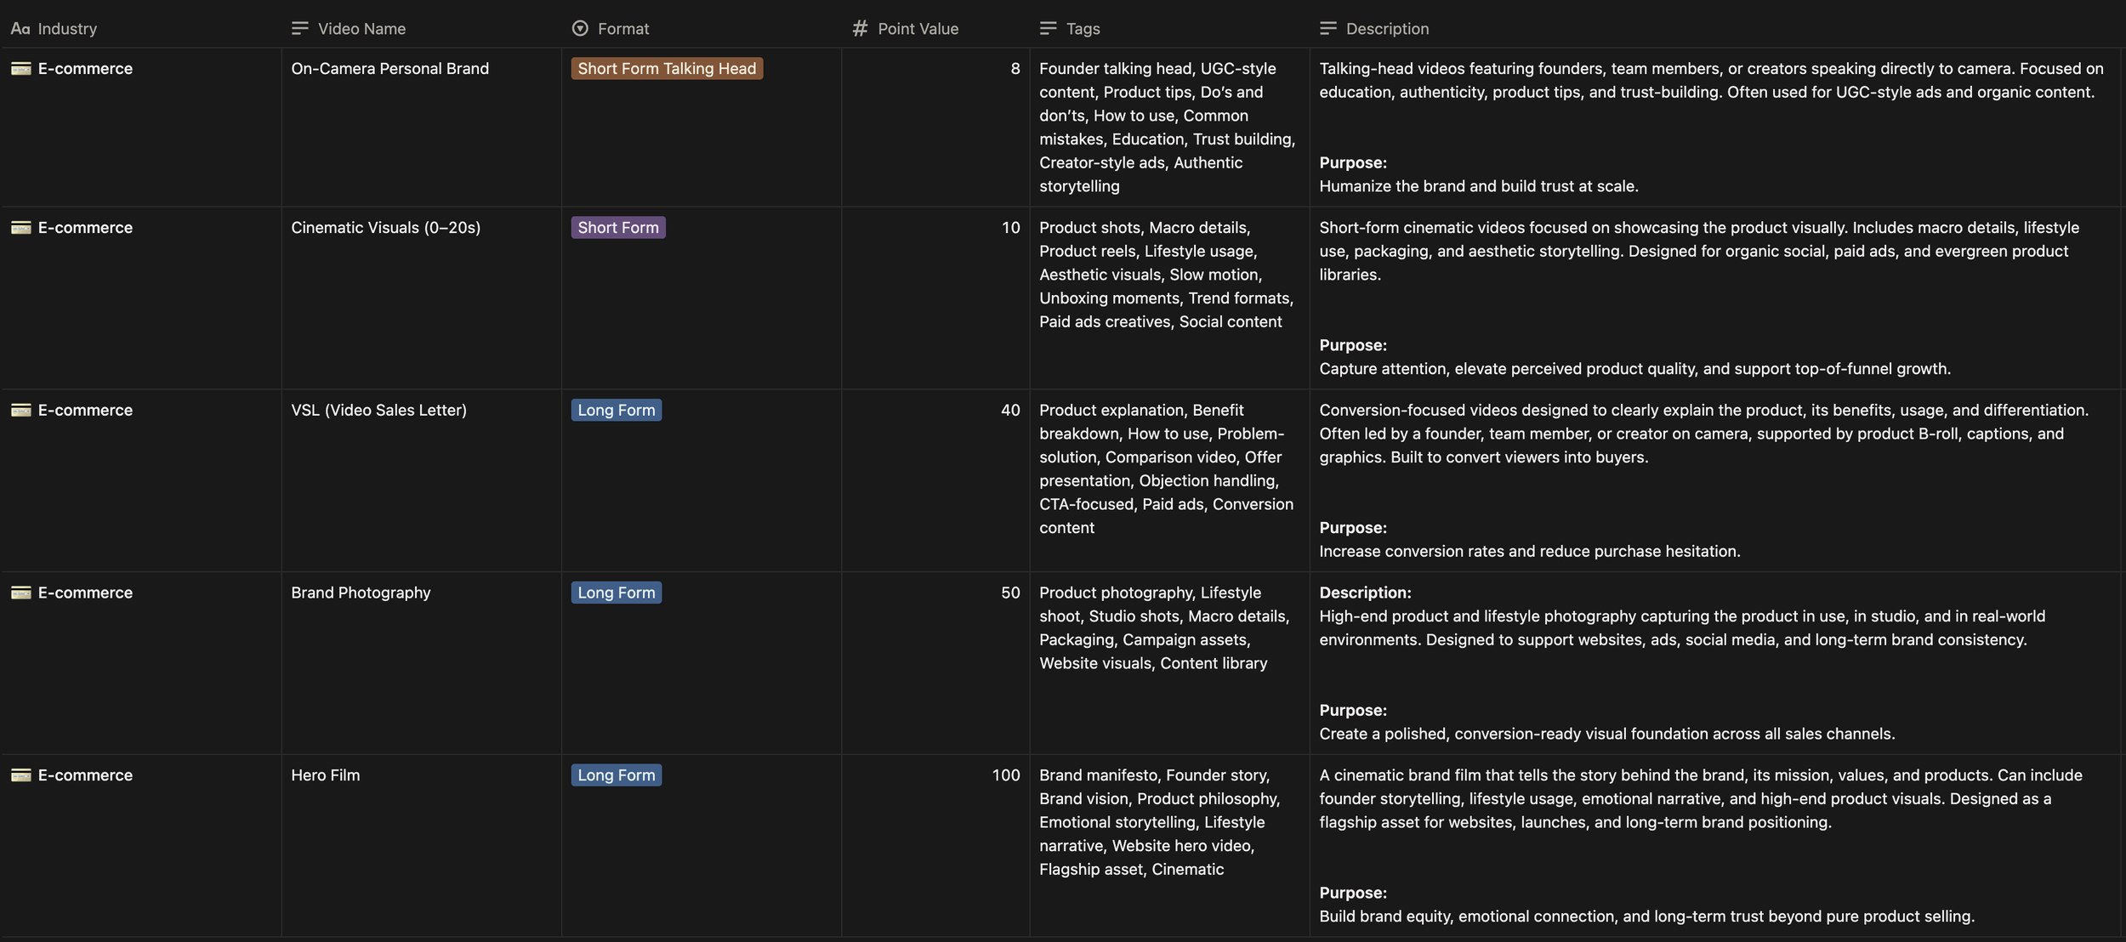Click the Tags column text icon
Screen dimensions: 2126x942
pos(1048,29)
